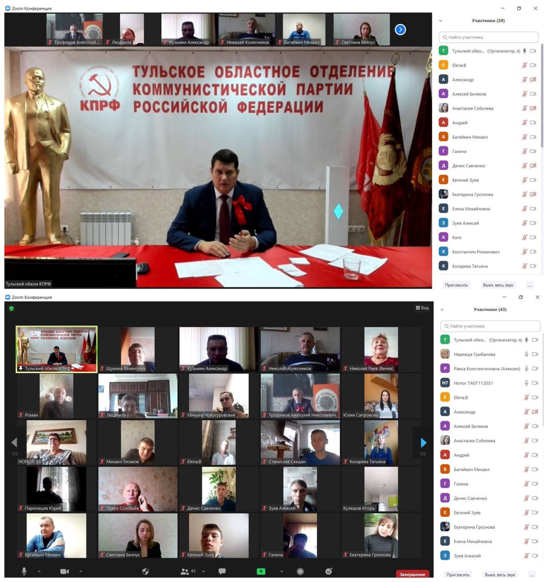Open more options button in 43-participant panel
Viewport: 548px width, 582px height.
(x=531, y=574)
